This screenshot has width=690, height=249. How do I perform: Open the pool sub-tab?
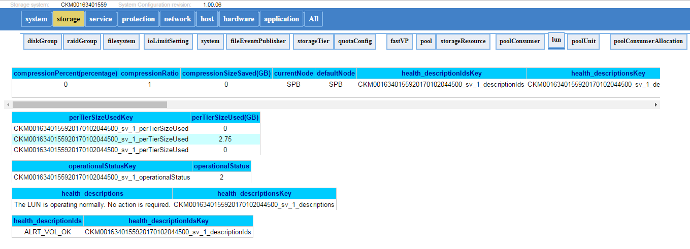click(x=425, y=42)
